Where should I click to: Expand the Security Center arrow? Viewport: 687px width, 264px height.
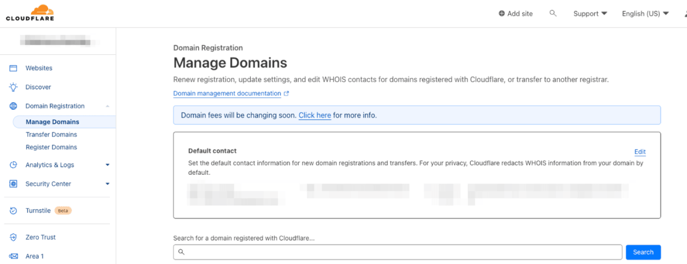(108, 184)
